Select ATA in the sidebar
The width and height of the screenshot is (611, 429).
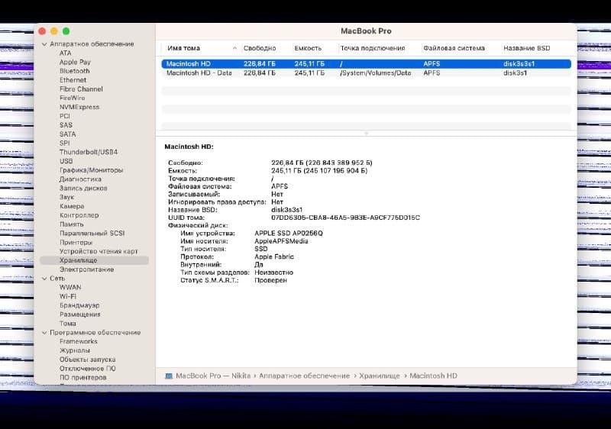(66, 53)
